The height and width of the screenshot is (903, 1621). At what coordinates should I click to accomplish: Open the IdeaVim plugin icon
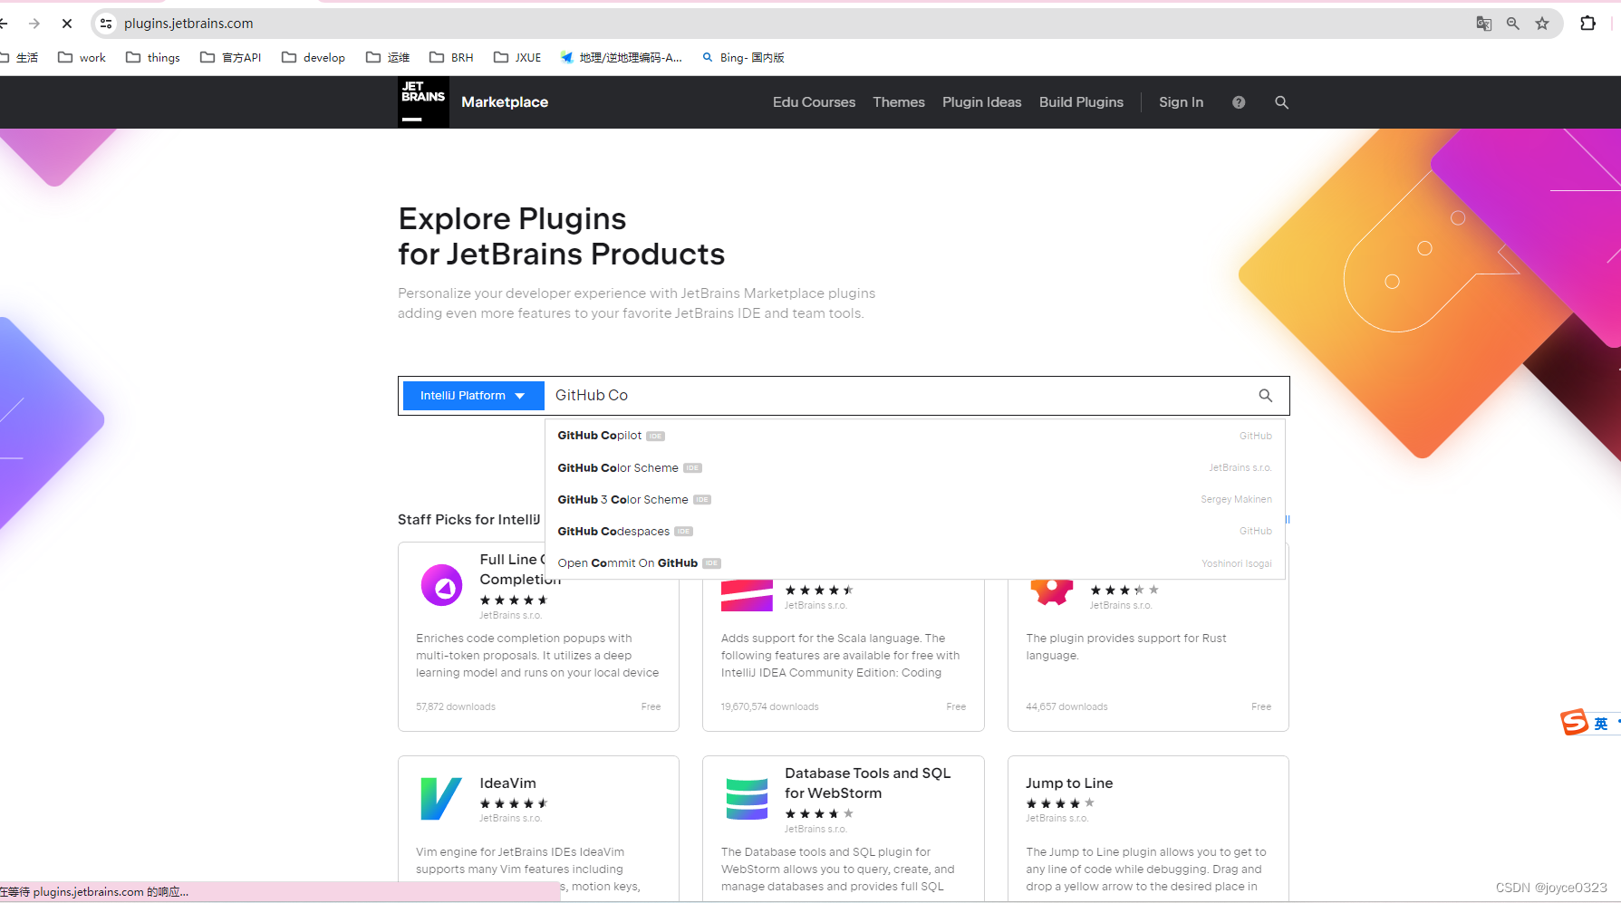441,799
